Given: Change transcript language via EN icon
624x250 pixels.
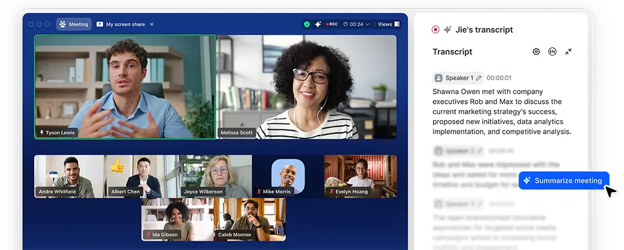Looking at the screenshot, I should coord(552,52).
